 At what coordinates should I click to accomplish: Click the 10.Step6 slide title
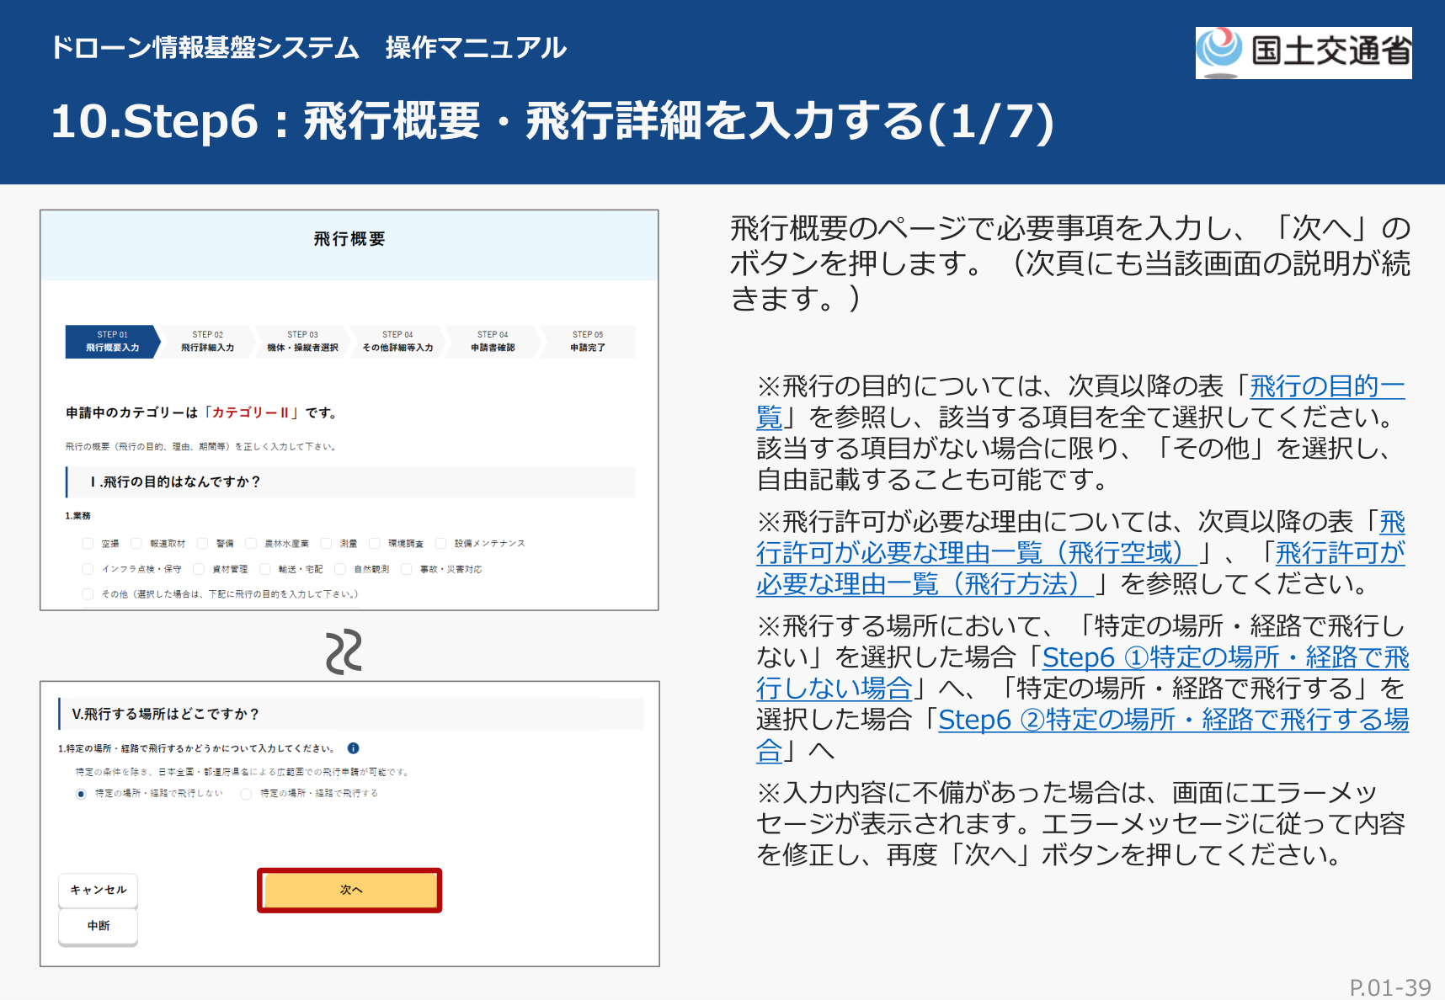click(x=552, y=121)
